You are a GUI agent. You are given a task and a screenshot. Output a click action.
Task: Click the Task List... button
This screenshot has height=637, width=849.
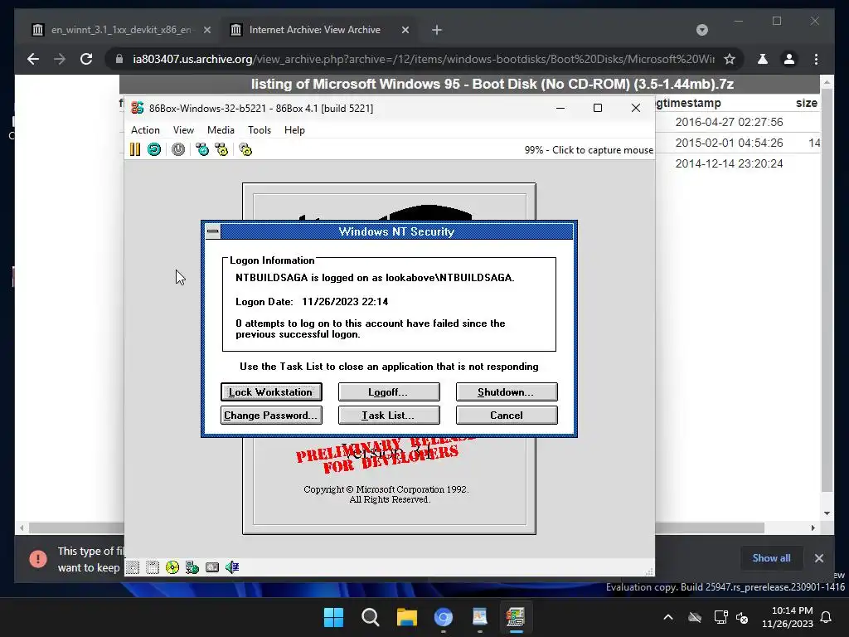click(x=389, y=415)
